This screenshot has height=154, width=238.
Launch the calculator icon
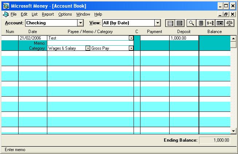[201, 23]
